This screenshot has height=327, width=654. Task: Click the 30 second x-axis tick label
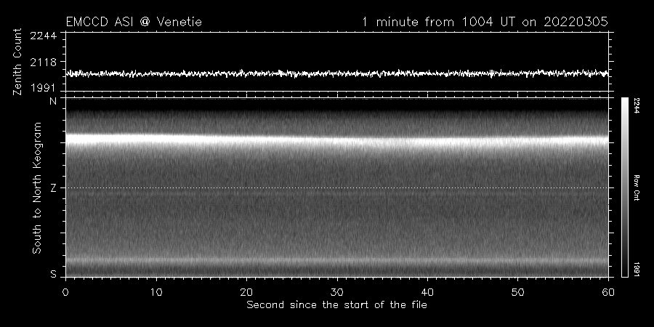[x=336, y=292]
